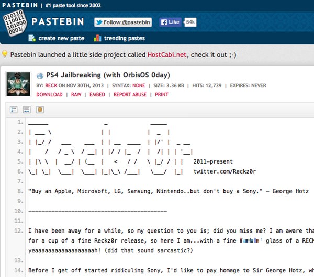Click the author's avatar thumbnail
This screenshot has height=277, width=314.
click(18, 84)
